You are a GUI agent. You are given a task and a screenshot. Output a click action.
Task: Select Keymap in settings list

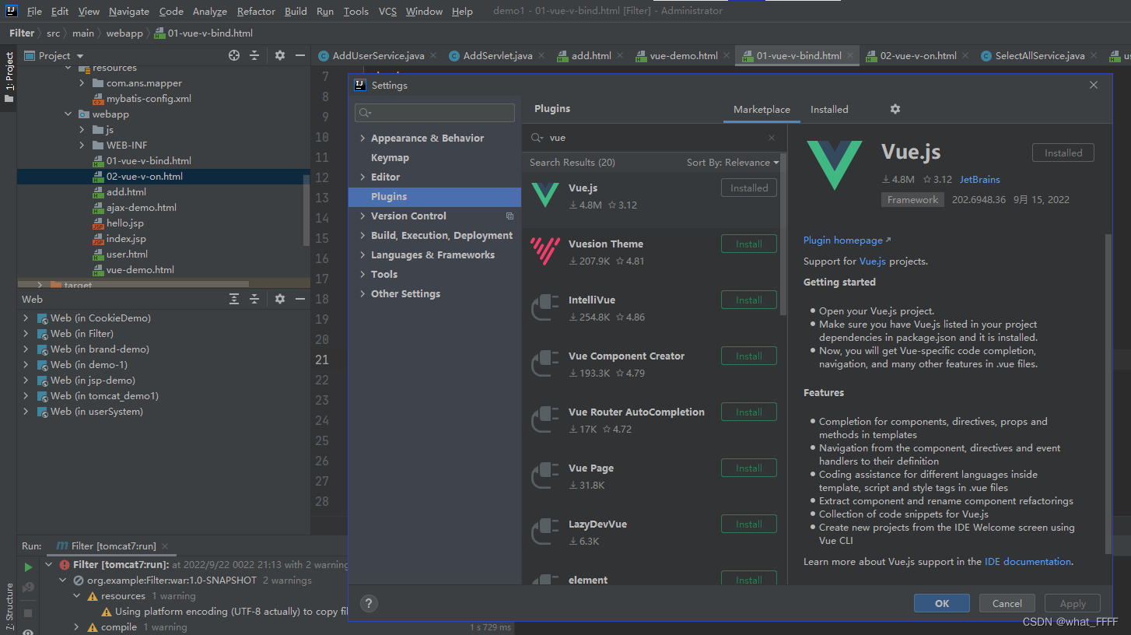point(390,158)
